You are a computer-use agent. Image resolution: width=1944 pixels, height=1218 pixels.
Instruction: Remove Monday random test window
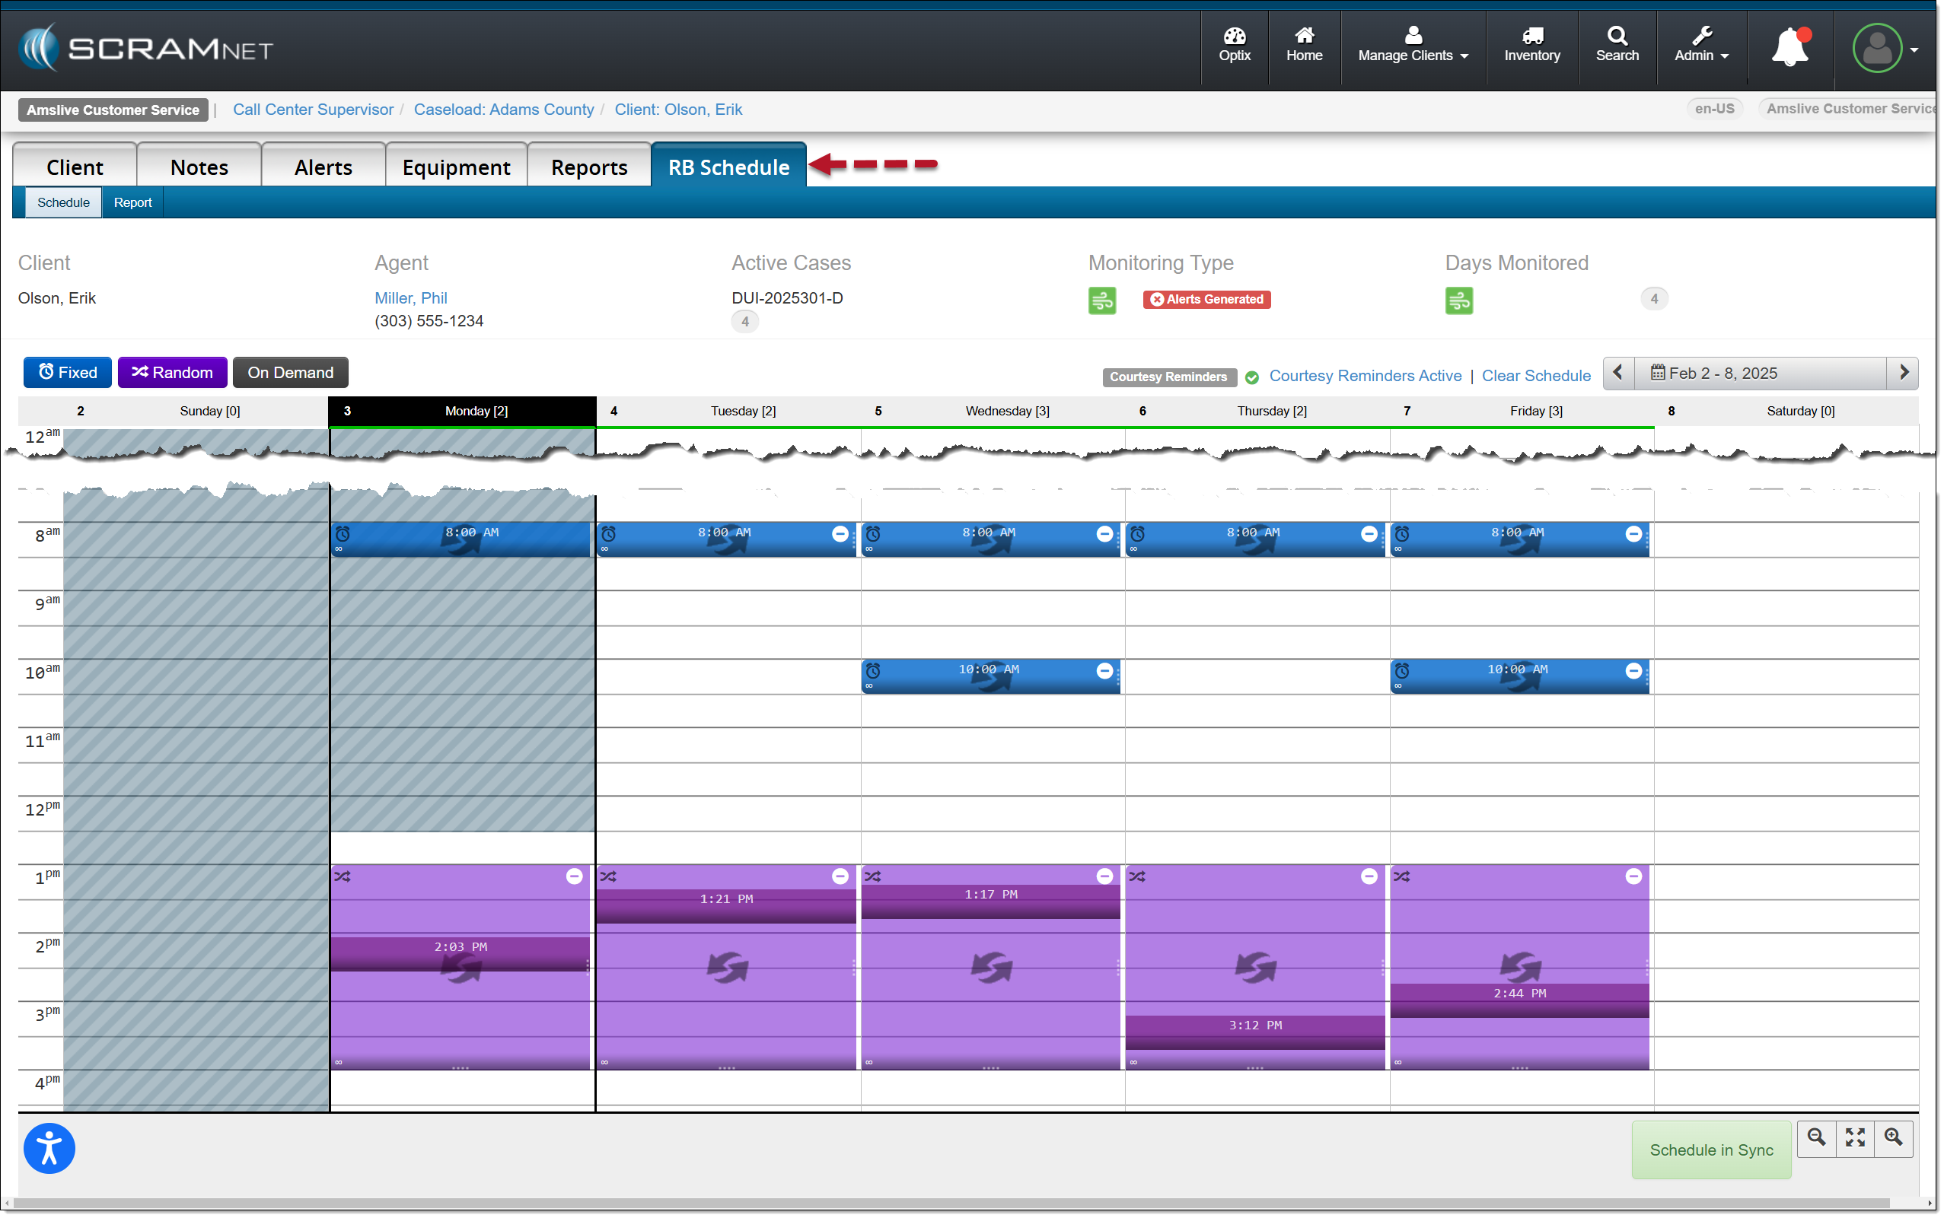[574, 876]
